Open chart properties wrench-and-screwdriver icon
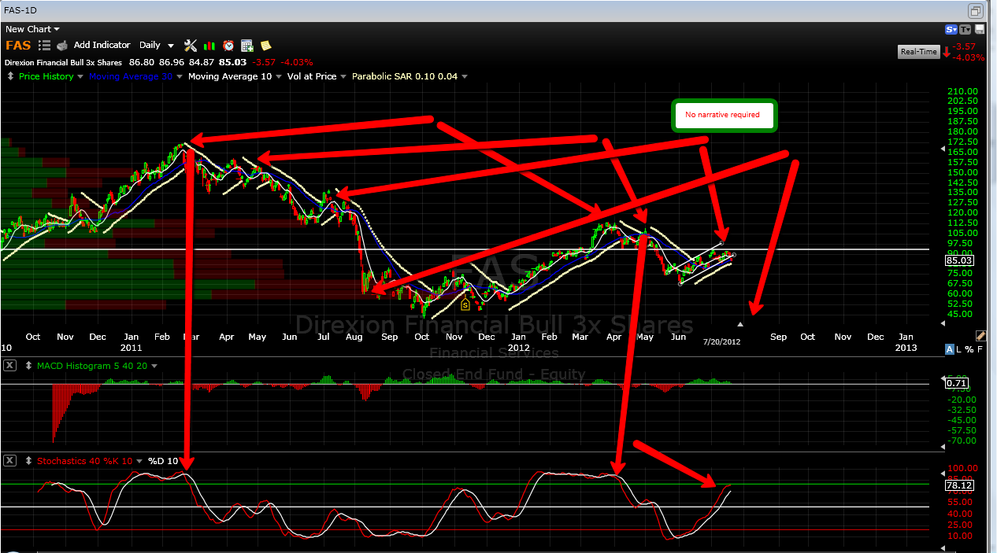The width and height of the screenshot is (997, 553). pos(191,46)
